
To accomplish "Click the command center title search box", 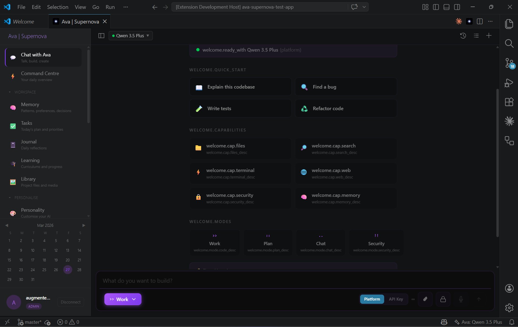I will pyautogui.click(x=260, y=7).
